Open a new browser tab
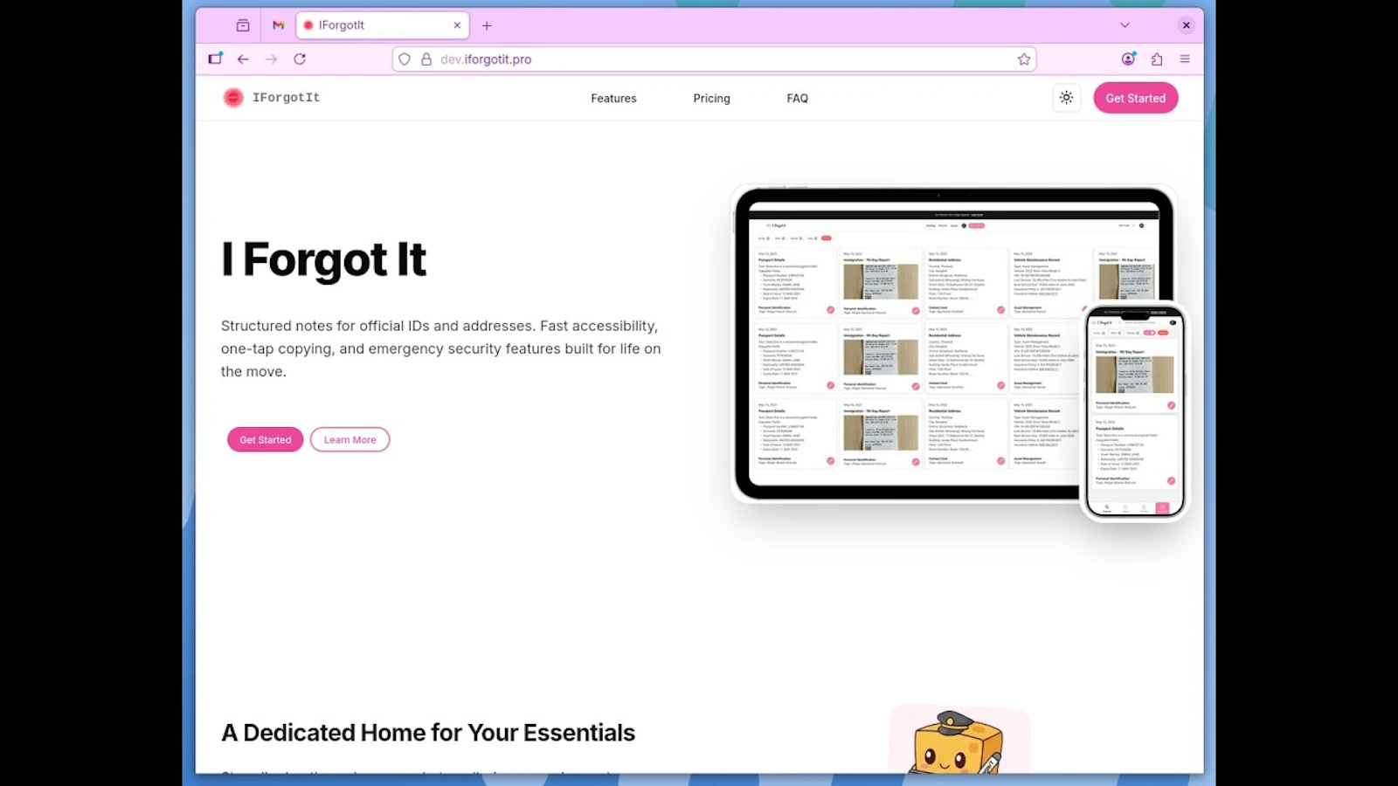 click(x=487, y=25)
